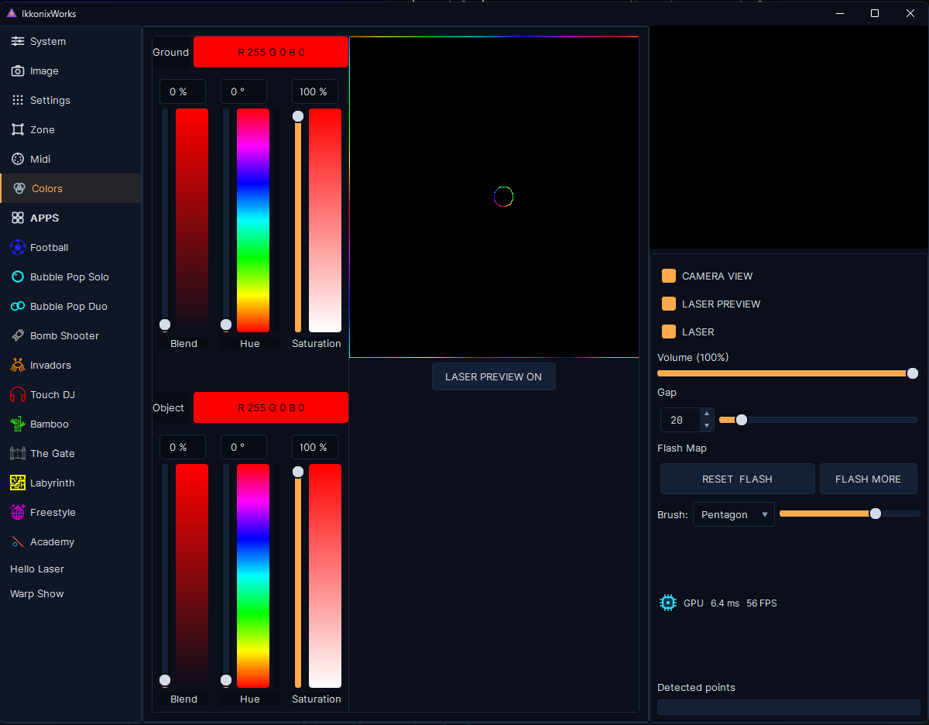Screen dimensions: 929x725
Task: Go to the Image section
Action: click(70, 70)
